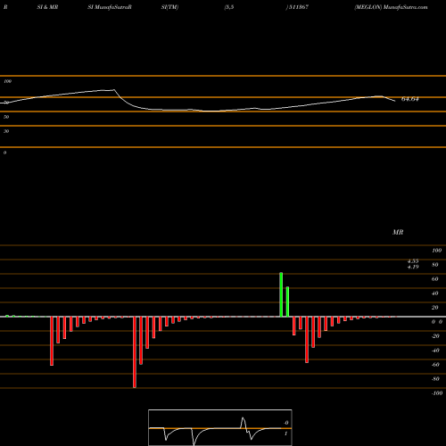This screenshot has height=446, width=446.
Task: Click the 40 label on MR axis
Action: pos(435,293)
